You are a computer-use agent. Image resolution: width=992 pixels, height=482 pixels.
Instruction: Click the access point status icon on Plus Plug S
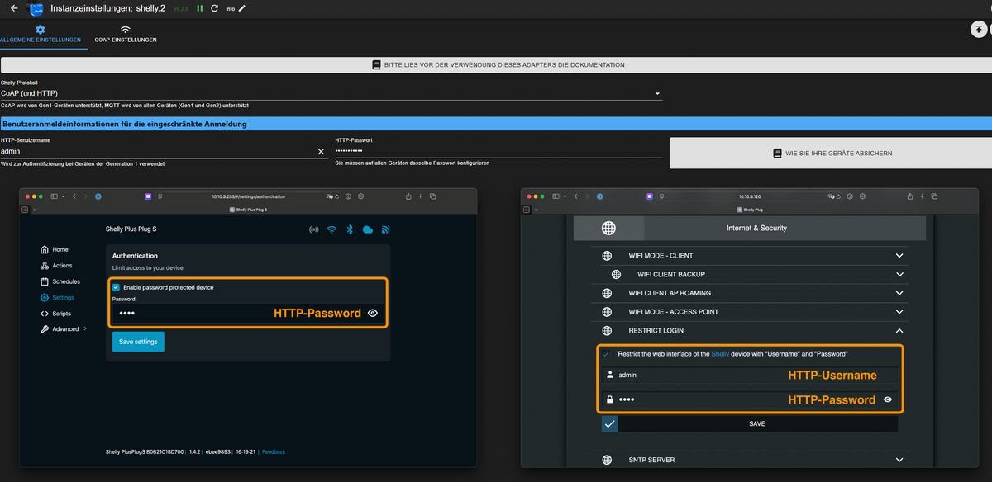[314, 229]
